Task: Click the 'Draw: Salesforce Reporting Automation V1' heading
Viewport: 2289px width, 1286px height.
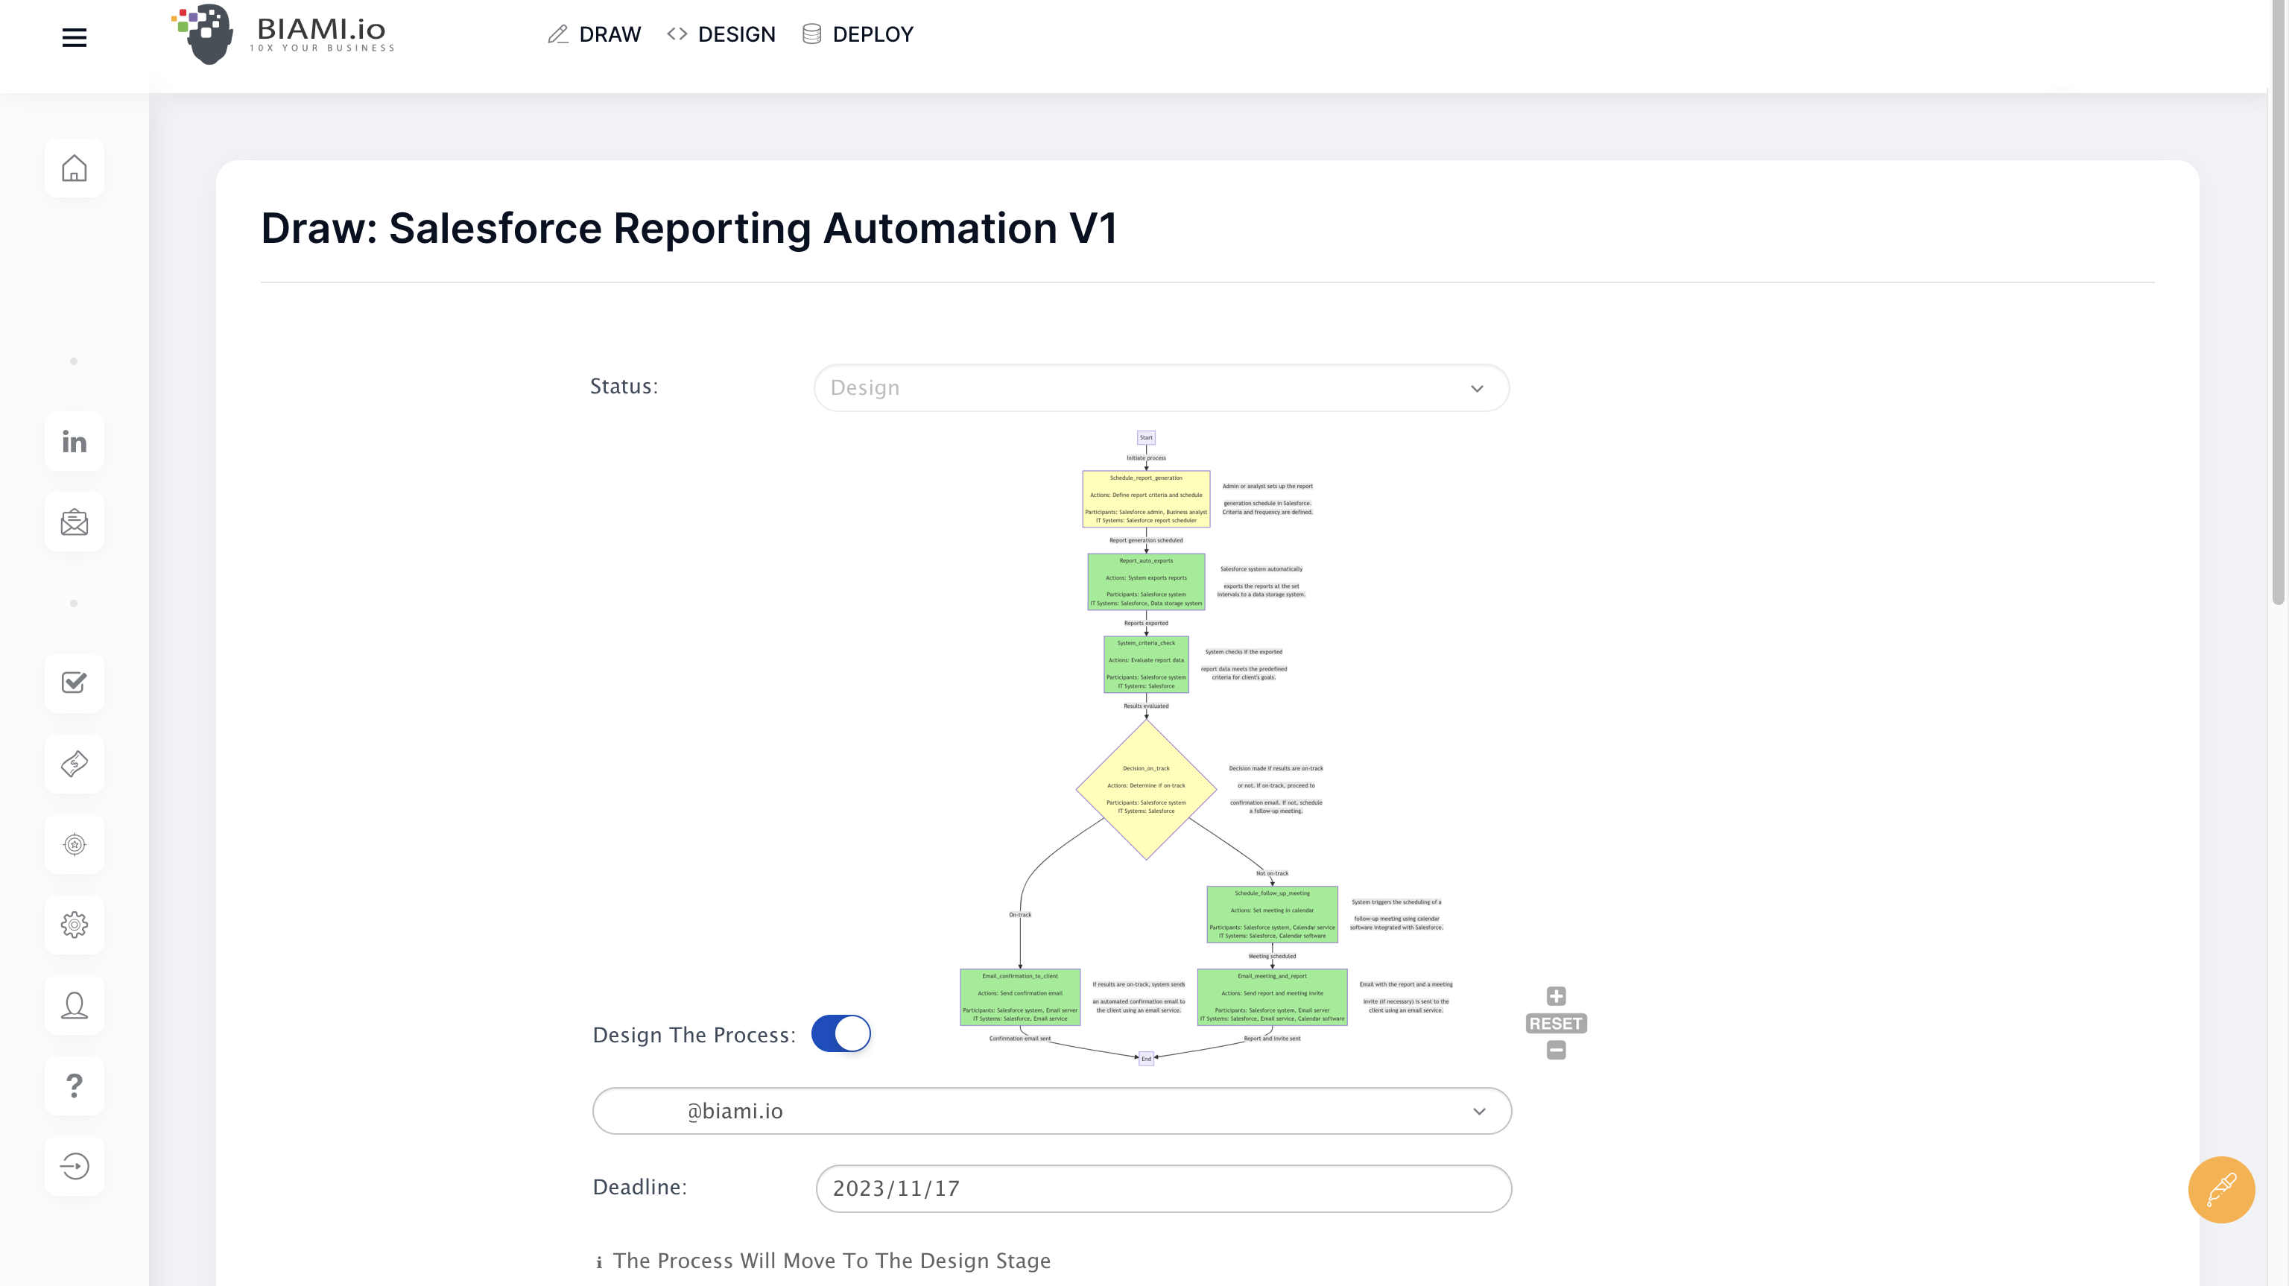Action: (x=688, y=229)
